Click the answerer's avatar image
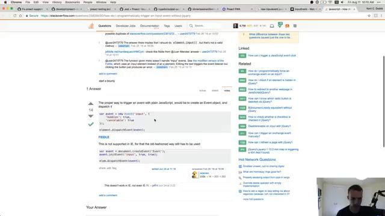The image size is (385, 216). 195,175
